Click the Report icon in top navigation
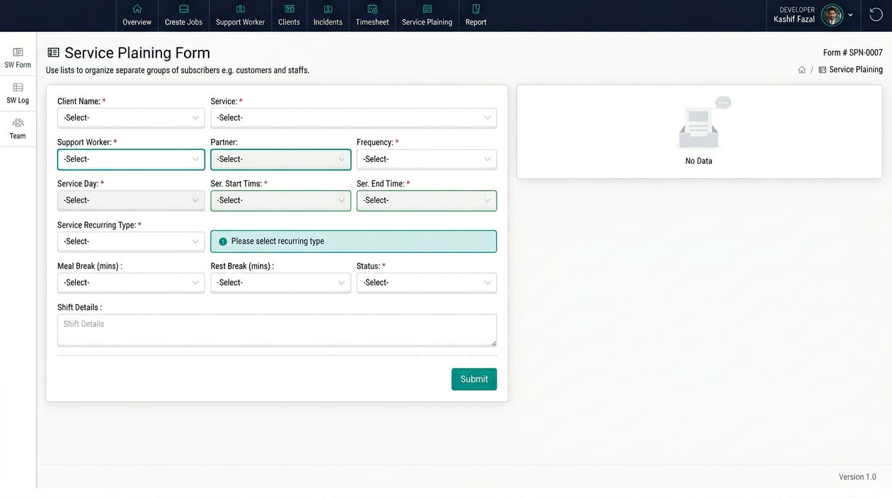The image size is (892, 498). click(x=476, y=9)
